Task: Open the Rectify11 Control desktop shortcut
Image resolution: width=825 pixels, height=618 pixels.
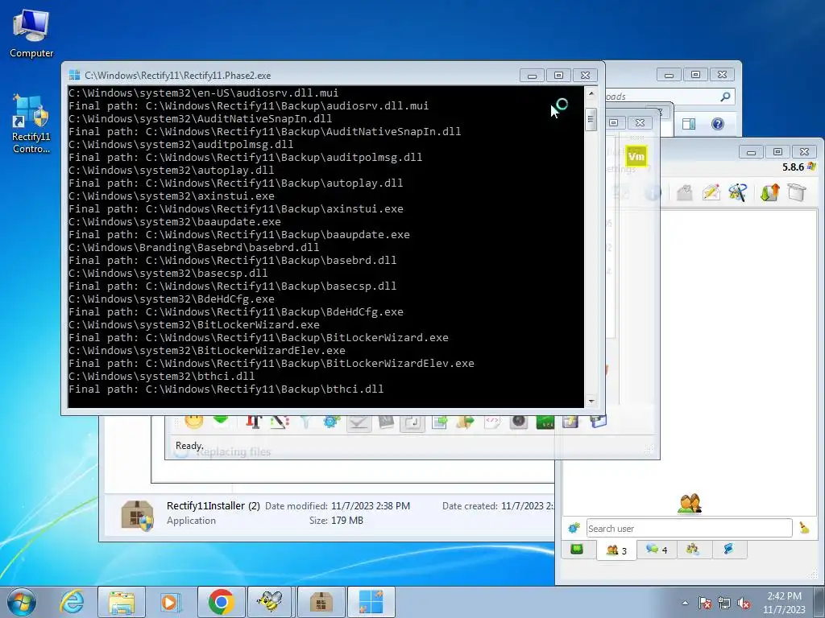Action: click(31, 124)
